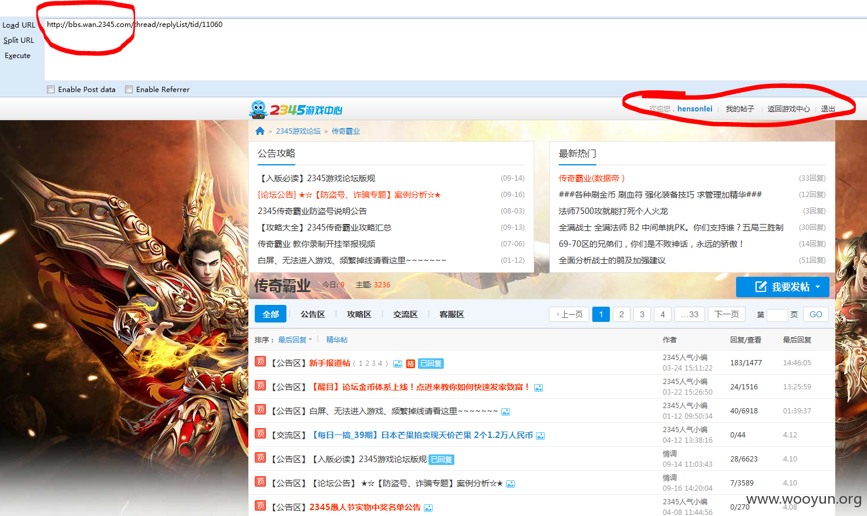The width and height of the screenshot is (867, 516).
Task: Go to page 4
Action: [663, 314]
